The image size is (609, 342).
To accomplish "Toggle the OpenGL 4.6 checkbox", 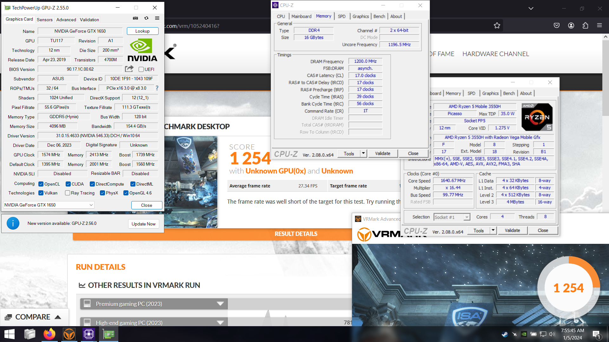I will [x=126, y=193].
